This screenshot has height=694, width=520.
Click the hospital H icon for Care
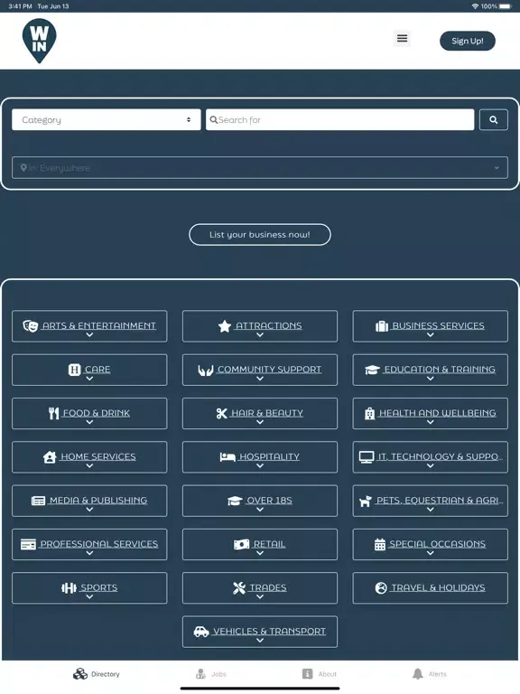[74, 370]
